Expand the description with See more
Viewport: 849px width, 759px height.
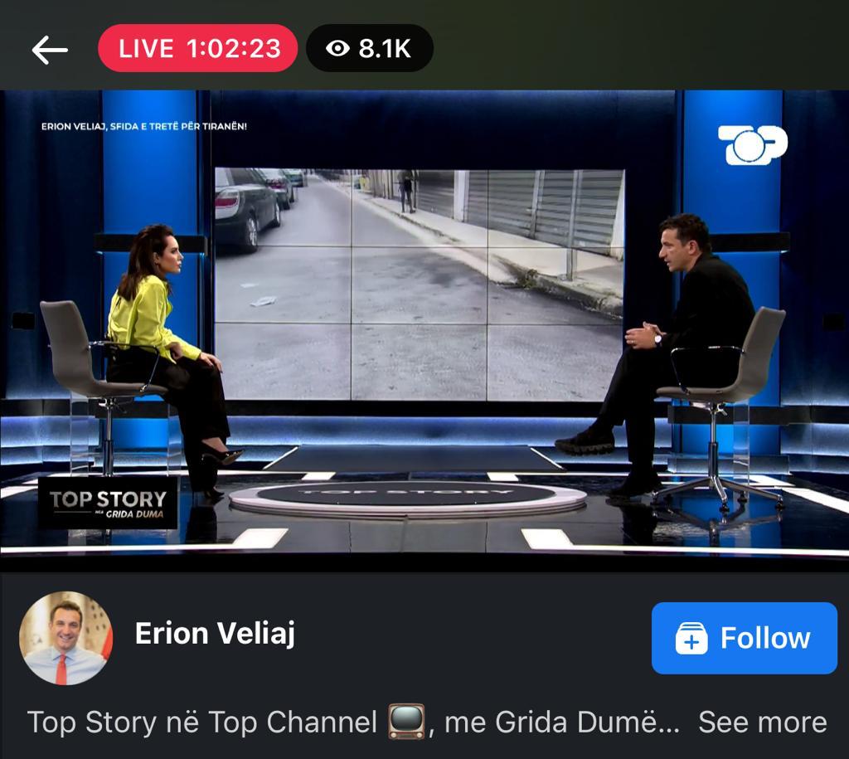pos(763,723)
